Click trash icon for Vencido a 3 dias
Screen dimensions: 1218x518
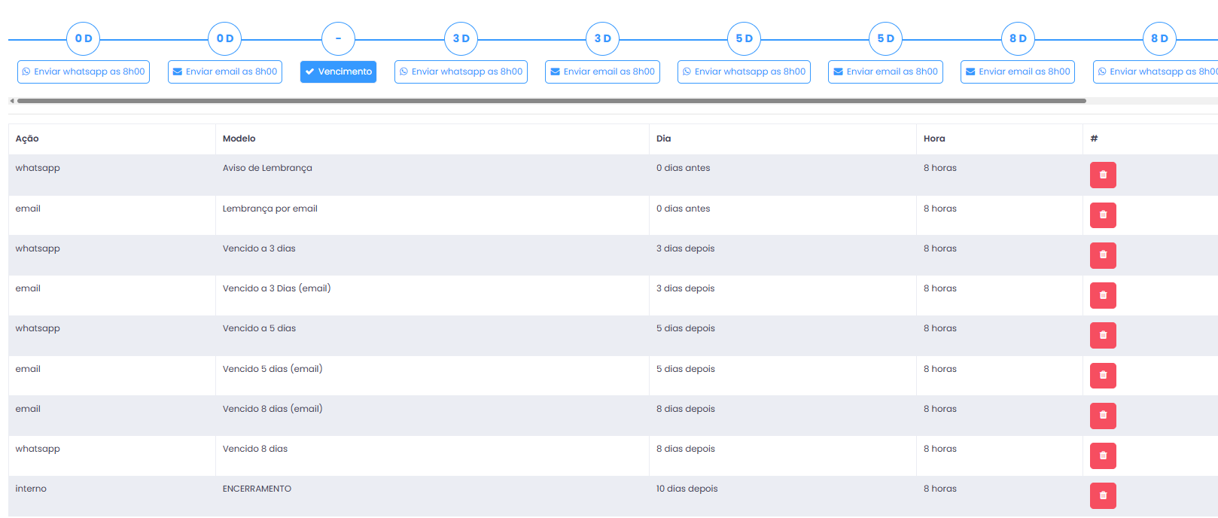pos(1102,255)
